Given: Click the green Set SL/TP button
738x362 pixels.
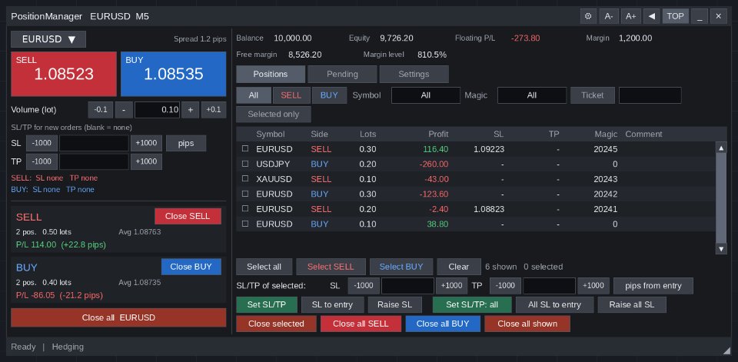Looking at the screenshot, I should click(x=267, y=304).
